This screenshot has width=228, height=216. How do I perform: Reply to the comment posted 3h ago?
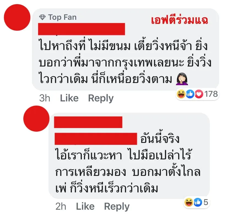click(x=101, y=98)
